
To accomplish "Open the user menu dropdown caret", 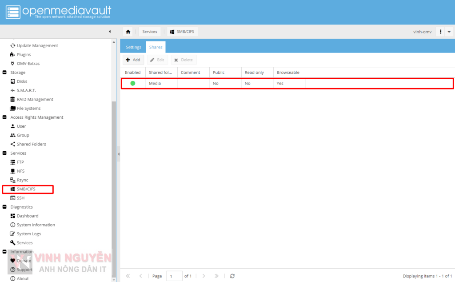I will coord(449,31).
